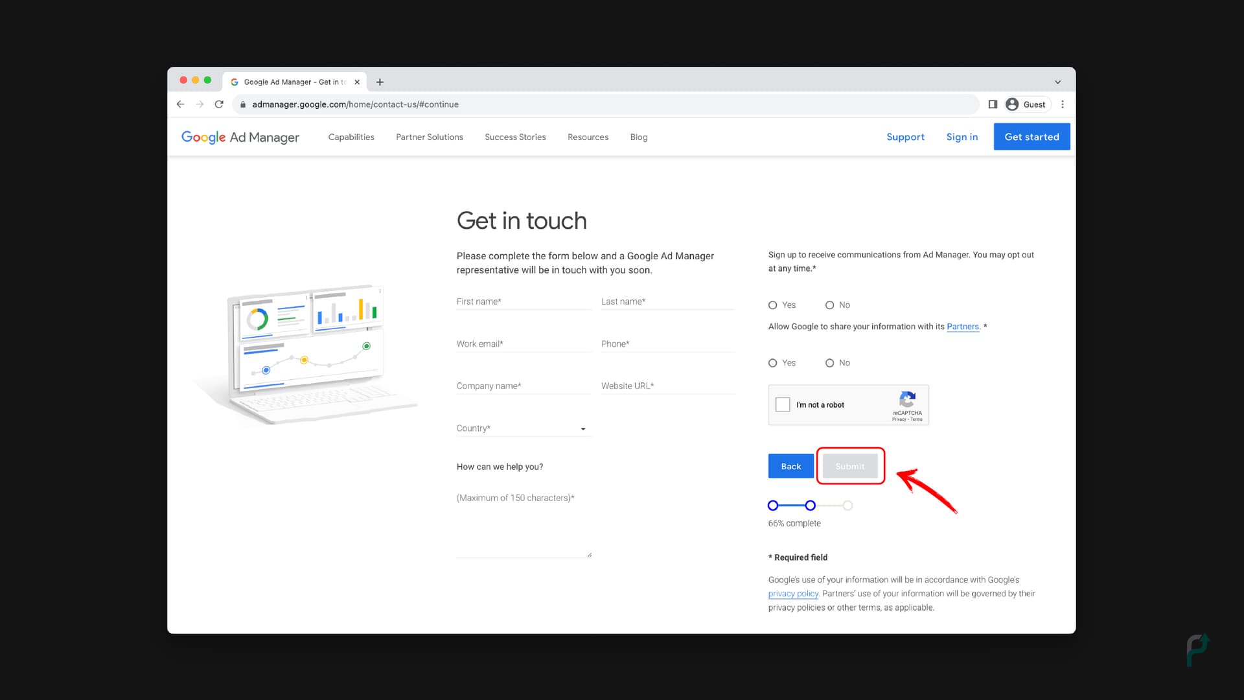
Task: Click the macOS red close window button
Action: 183,80
